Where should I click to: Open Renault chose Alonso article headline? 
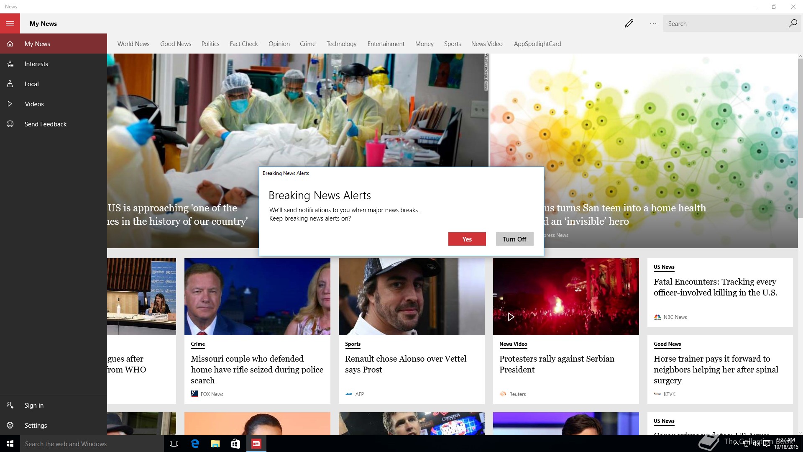(406, 364)
